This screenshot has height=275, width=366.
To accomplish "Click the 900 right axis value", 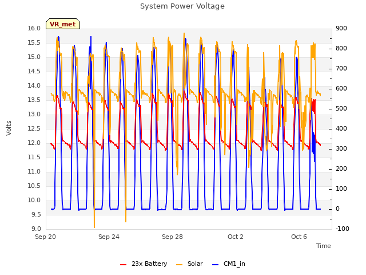I will click(x=341, y=29).
